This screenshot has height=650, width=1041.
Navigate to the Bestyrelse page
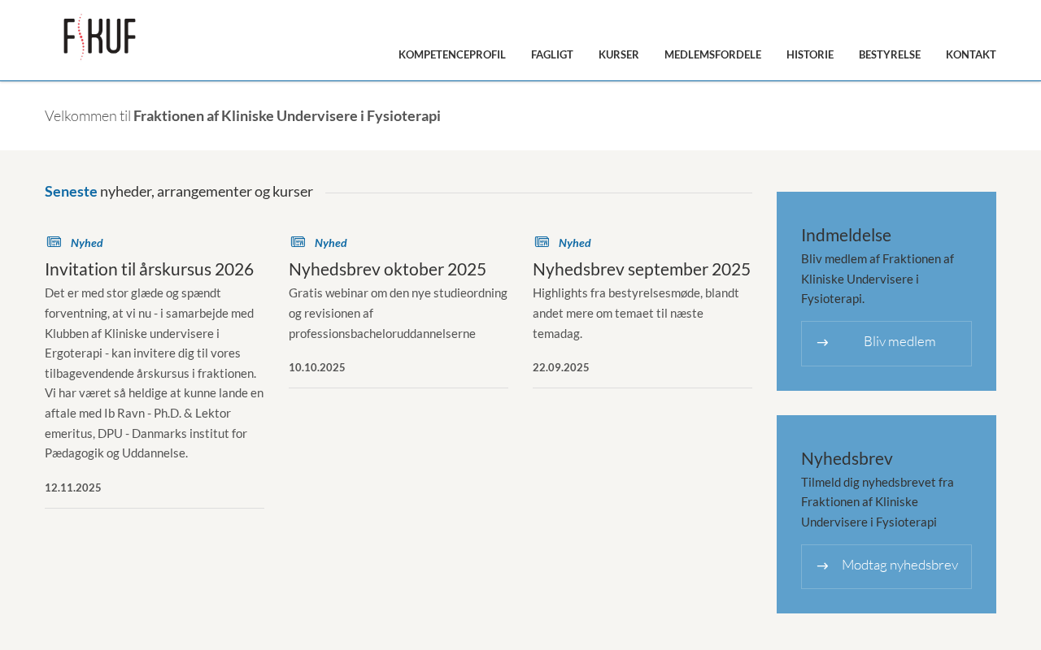889,54
